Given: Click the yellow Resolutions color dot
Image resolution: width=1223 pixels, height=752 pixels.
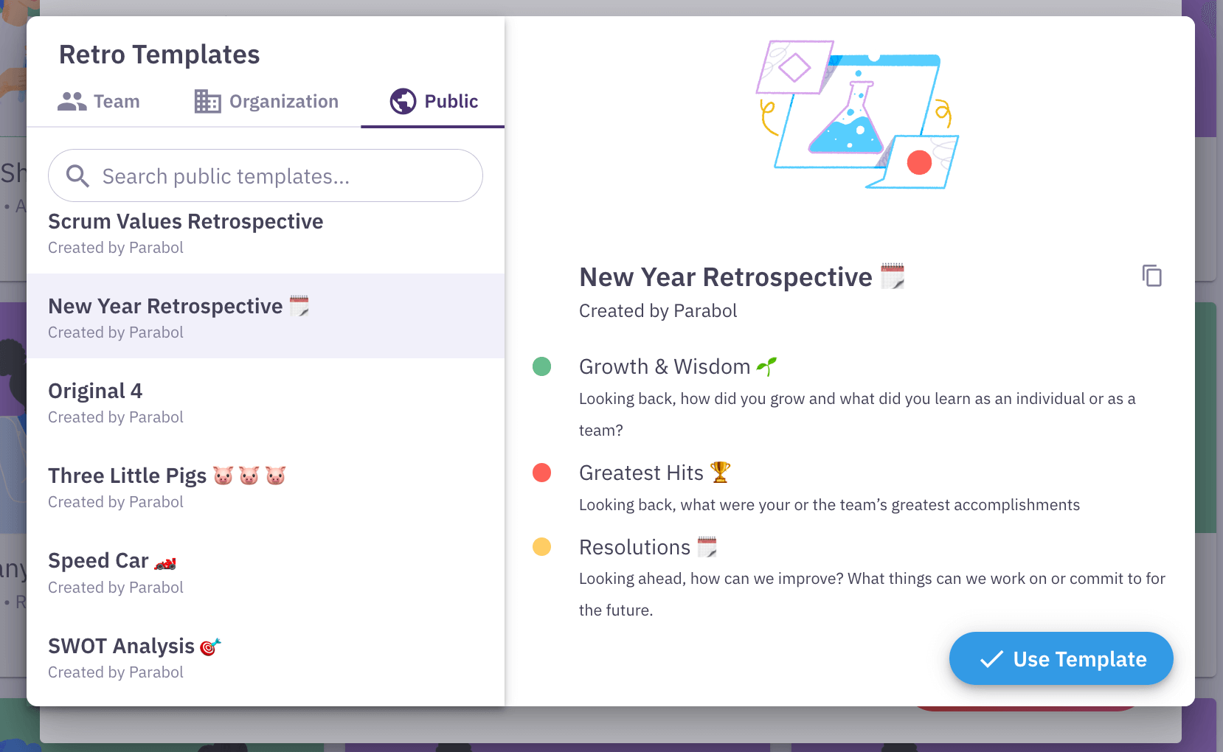Looking at the screenshot, I should 541,546.
